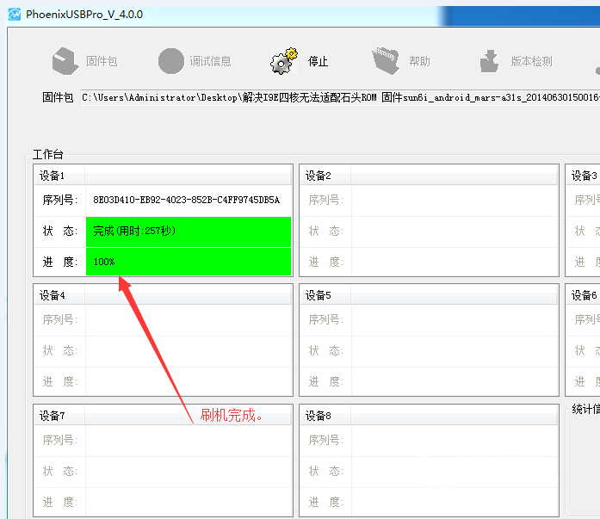Viewport: 600px width, 519px height.
Task: Click the 设备3 panel header
Action: tap(583, 176)
